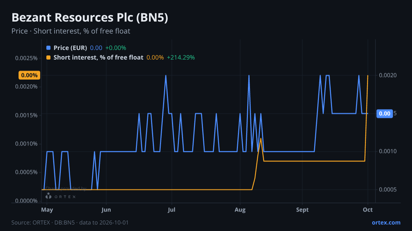412x231 pixels.
Task: Select the Jul x-axis label
Action: [172, 210]
